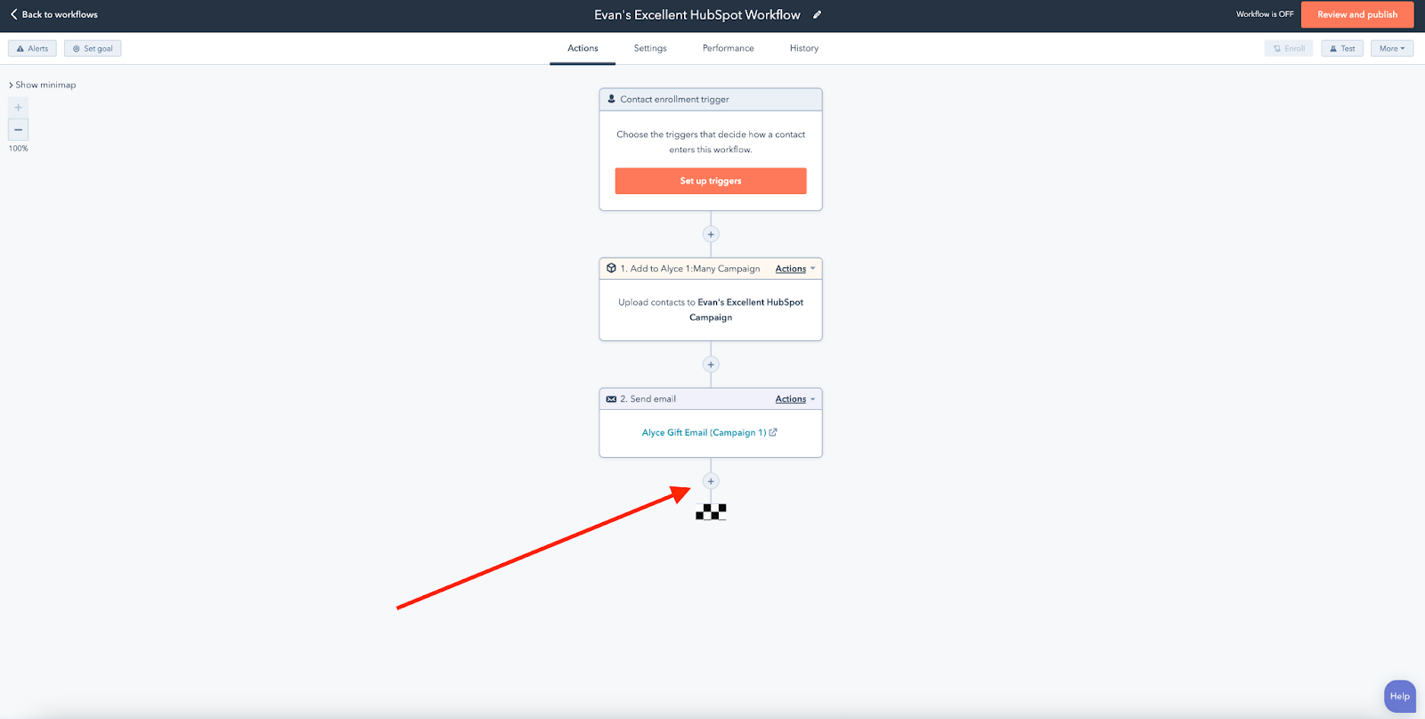Screen dimensions: 1425x719
Task: Open the Alerts panel
Action: click(32, 48)
